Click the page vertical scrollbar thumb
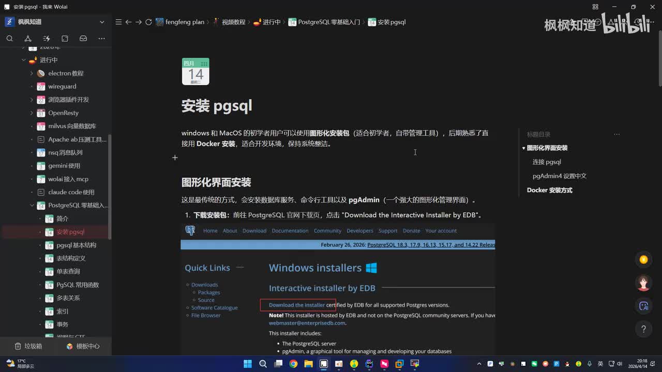This screenshot has height=372, width=662. click(x=659, y=59)
